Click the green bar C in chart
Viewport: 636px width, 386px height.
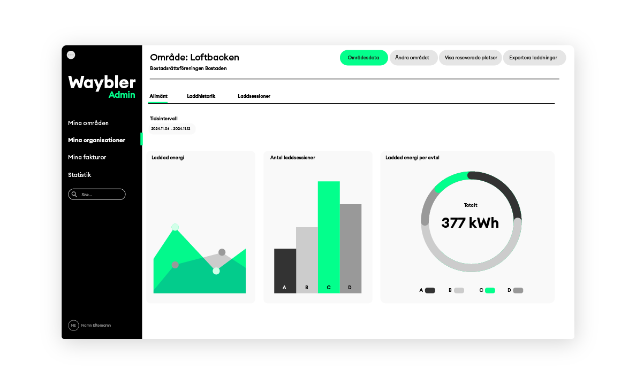point(329,235)
